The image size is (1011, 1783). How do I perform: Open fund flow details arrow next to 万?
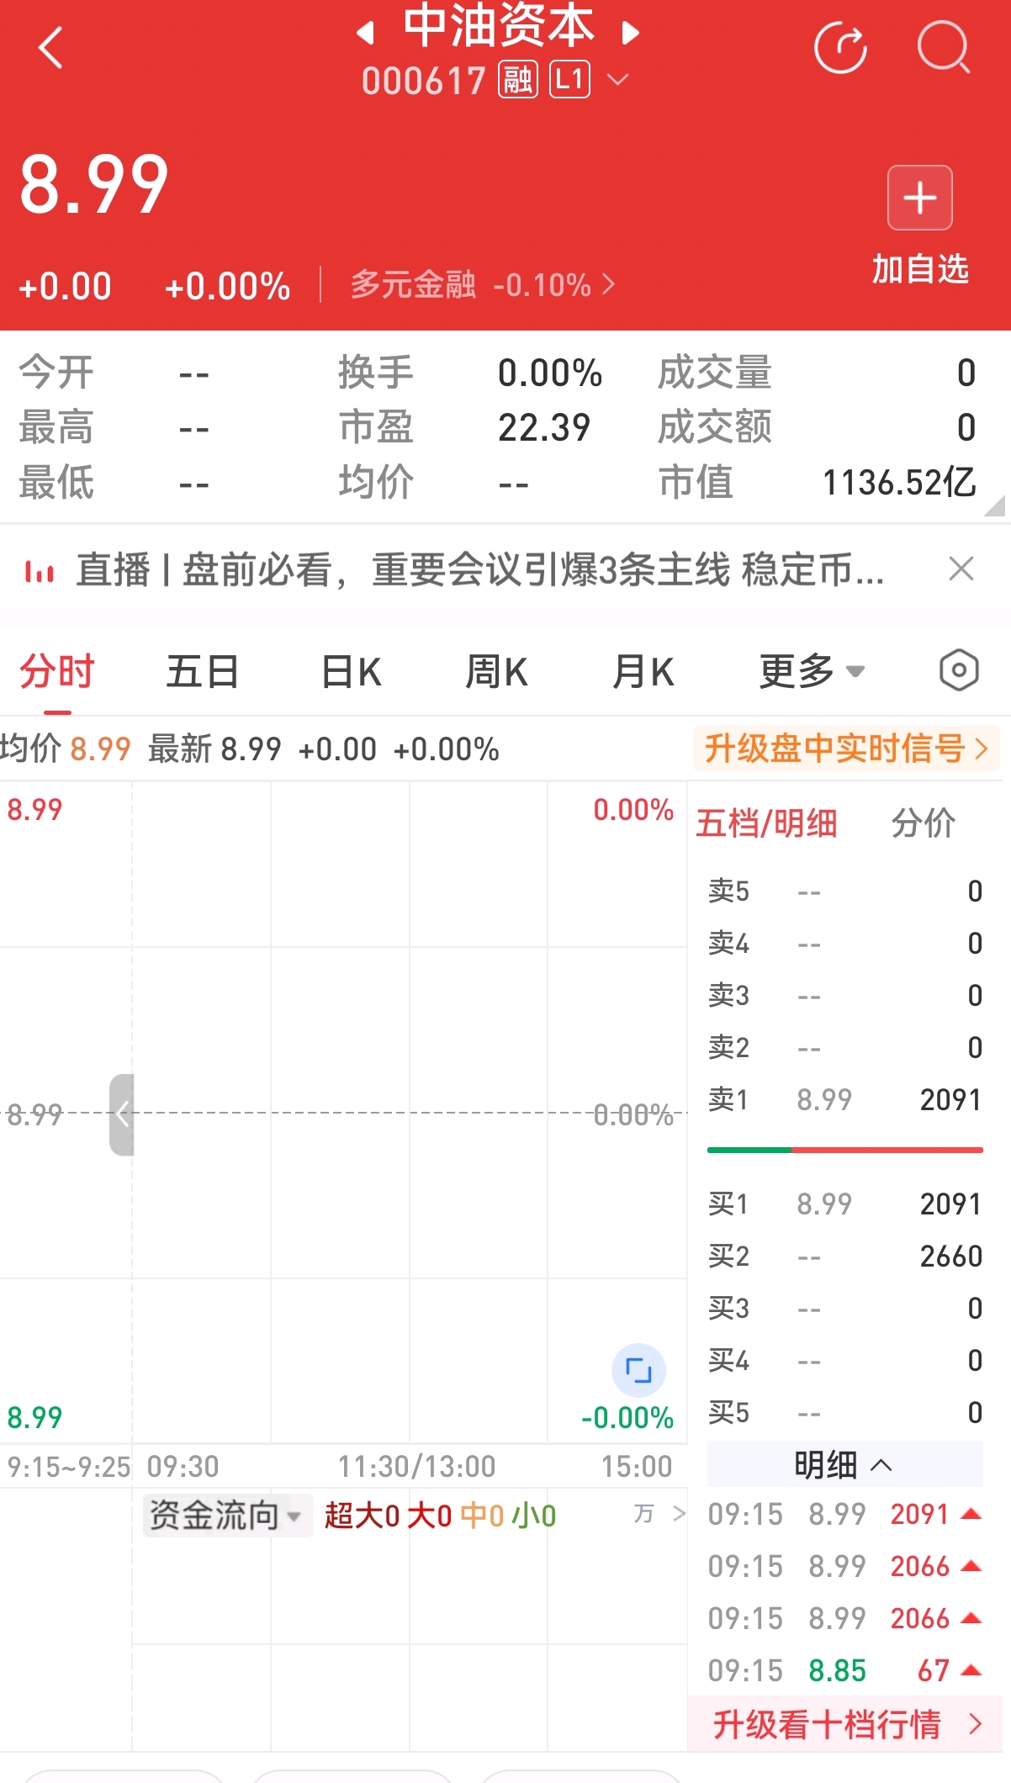[680, 1515]
